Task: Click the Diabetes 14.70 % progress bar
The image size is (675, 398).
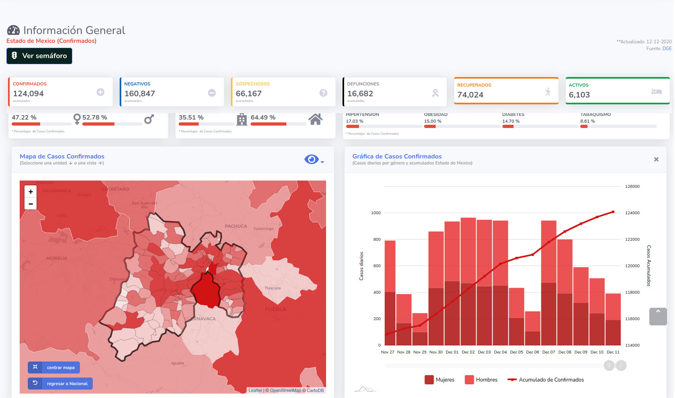Action: (540, 126)
